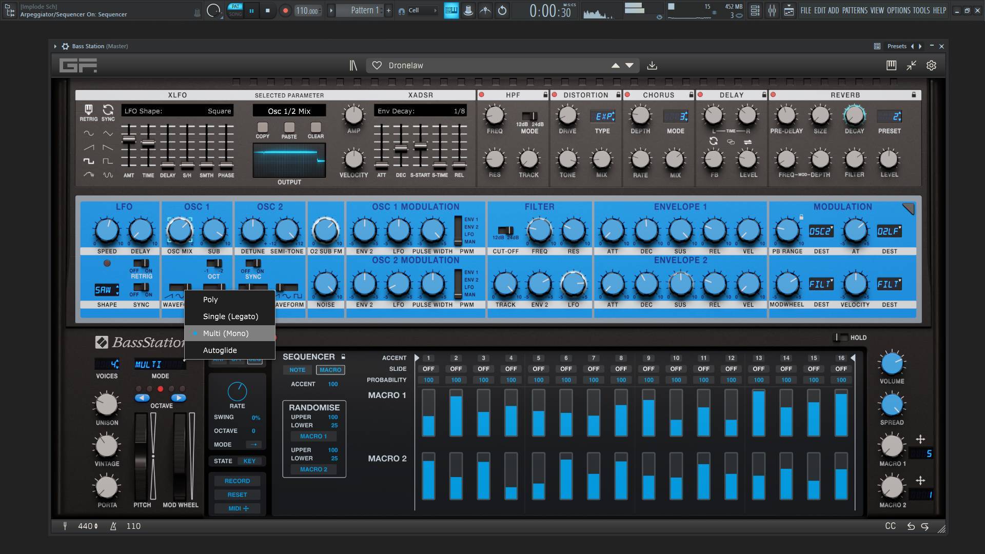Screen dimensions: 985x554
Task: Click the HPF section lock icon
Action: (x=545, y=95)
